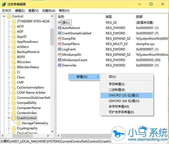The width and height of the screenshot is (169, 144).
Task: Click the 名称 column header
Action: click(80, 17)
